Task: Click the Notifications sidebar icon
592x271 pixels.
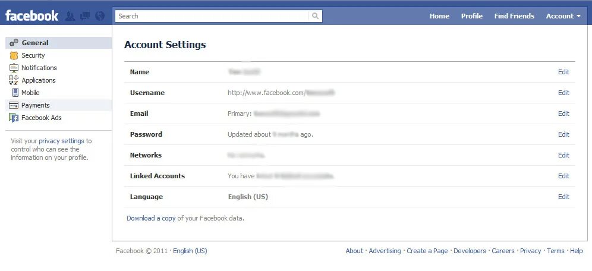Action: pos(14,68)
